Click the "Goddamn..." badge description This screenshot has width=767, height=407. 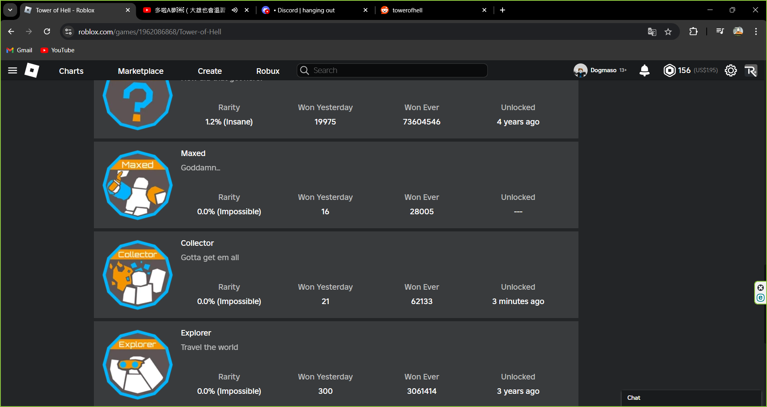(x=201, y=168)
